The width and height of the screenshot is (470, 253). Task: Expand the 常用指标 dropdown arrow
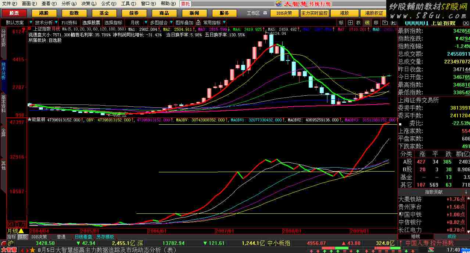223,23
